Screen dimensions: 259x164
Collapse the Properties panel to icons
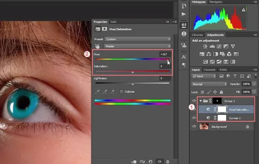(x=168, y=22)
